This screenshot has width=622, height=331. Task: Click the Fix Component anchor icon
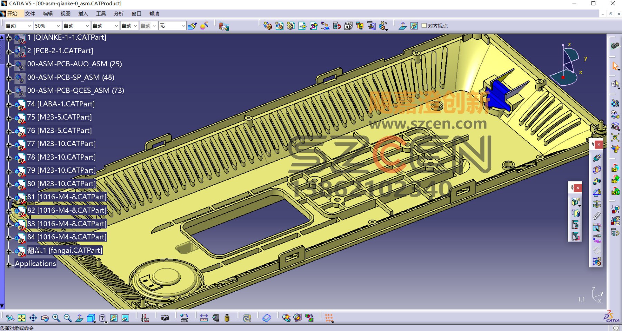point(597,204)
